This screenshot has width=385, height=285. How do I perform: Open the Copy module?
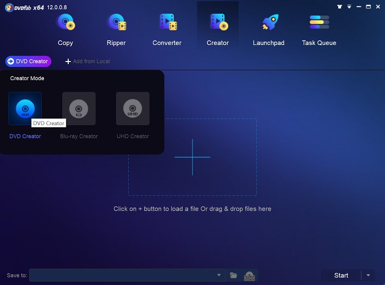pos(65,30)
